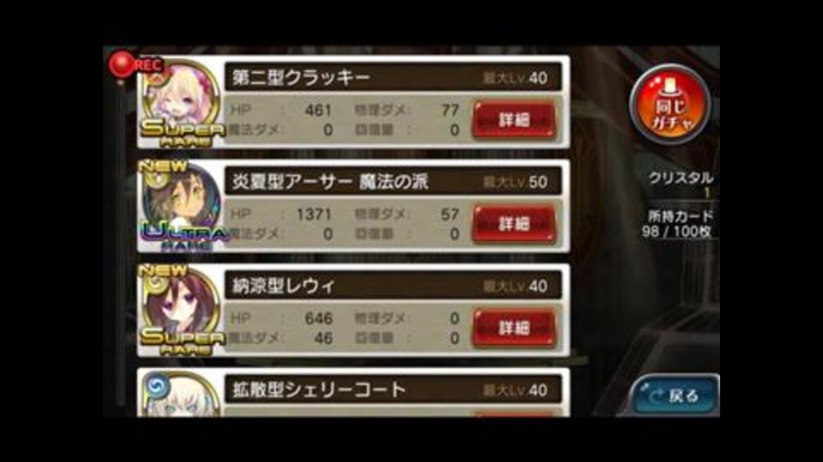Screen dimensions: 823x462
Task: Click the クリスタル count display
Action: (x=681, y=185)
